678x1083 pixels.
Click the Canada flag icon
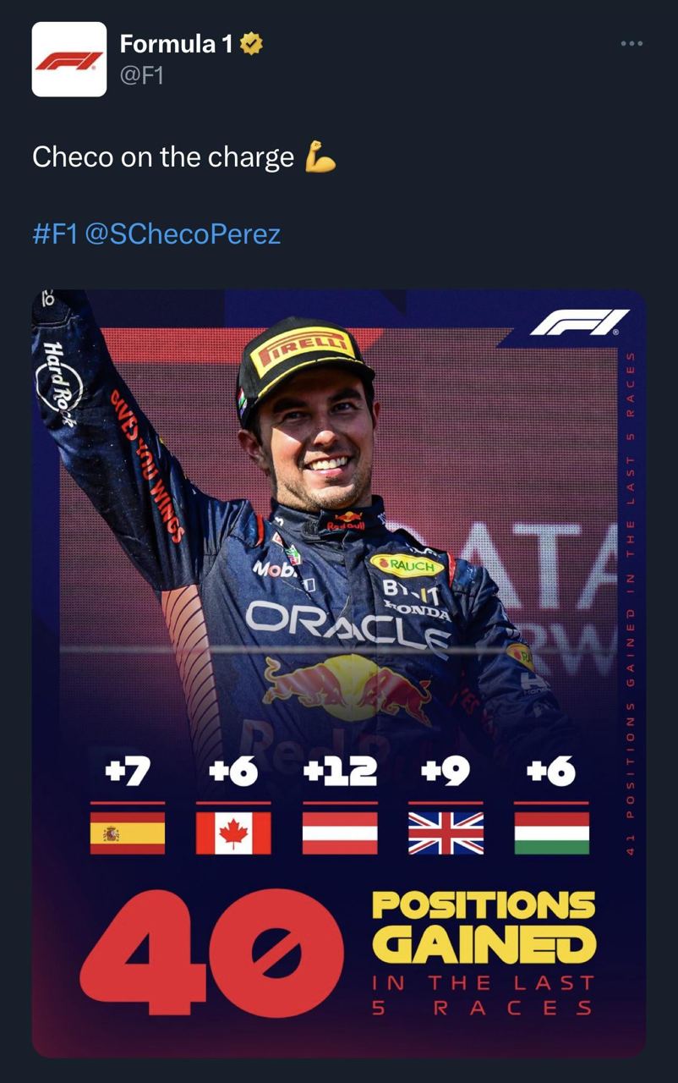[233, 833]
